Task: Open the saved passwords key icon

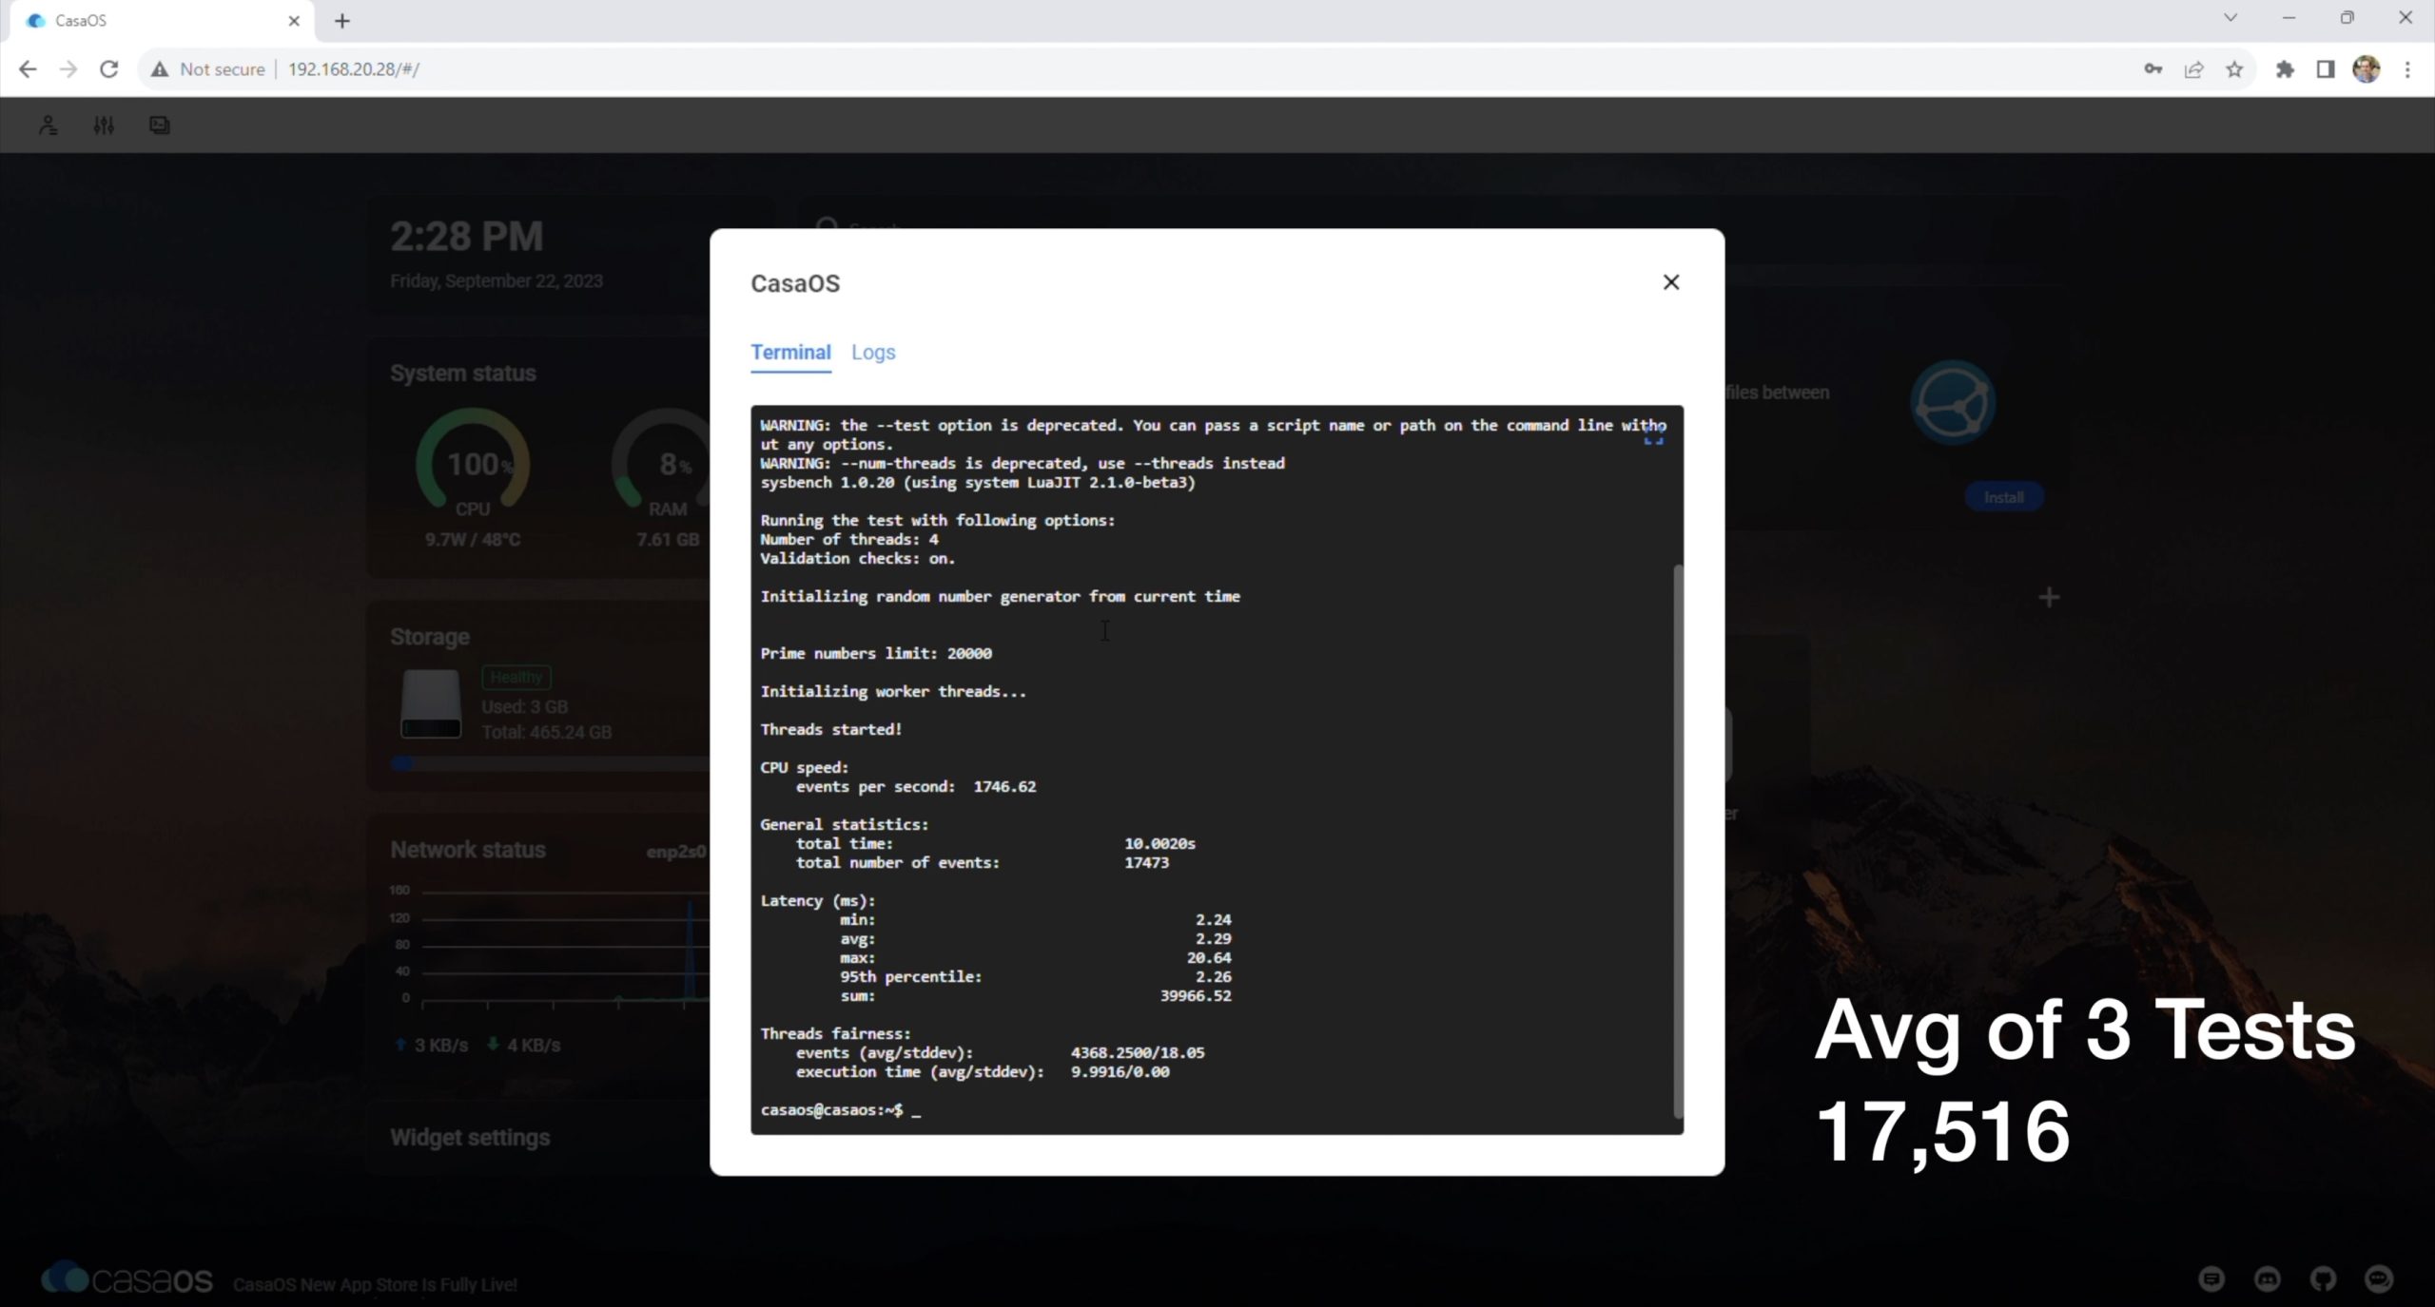Action: pyautogui.click(x=2153, y=69)
